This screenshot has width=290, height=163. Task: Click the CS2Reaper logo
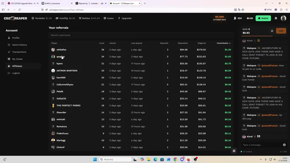coord(16,18)
